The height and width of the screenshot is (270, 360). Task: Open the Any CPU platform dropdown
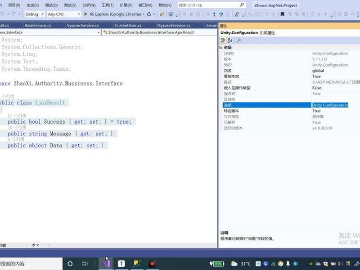[64, 14]
